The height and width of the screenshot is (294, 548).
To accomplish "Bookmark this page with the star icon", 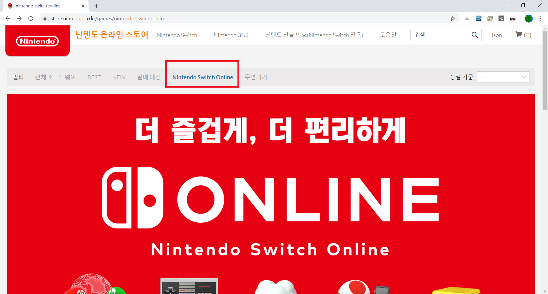I will 453,19.
